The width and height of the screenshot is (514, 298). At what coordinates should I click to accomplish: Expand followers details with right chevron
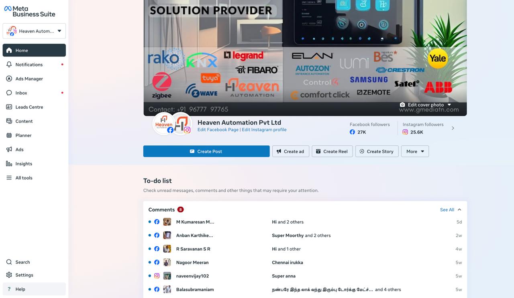453,128
